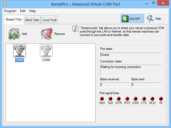Maximize the KernelPro window
Image resolution: width=171 pixels, height=128 pixels.
[x=154, y=3]
